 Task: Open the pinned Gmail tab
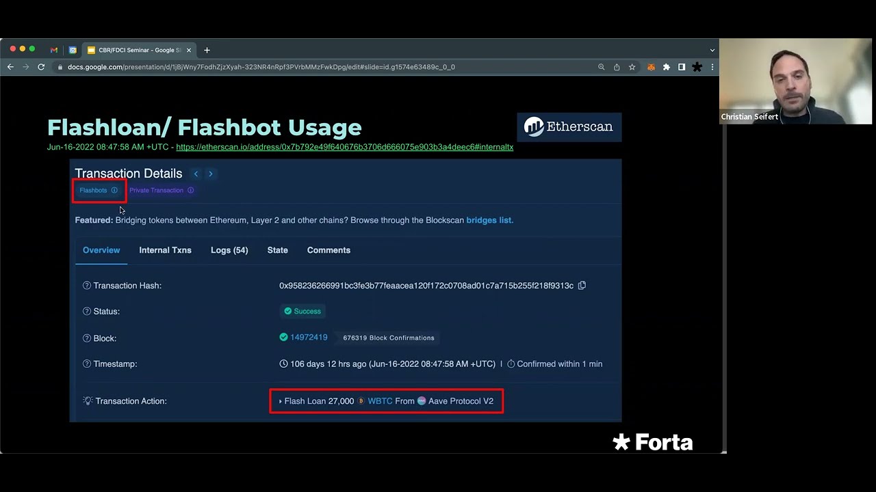(x=54, y=50)
